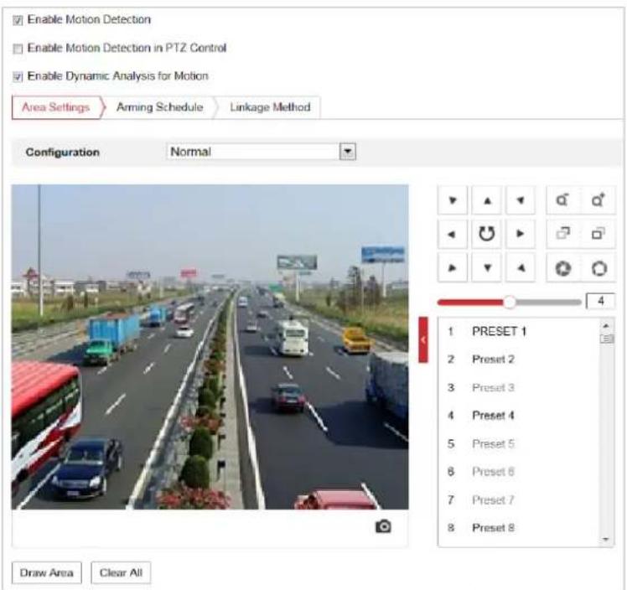The image size is (627, 590).
Task: Open the iris with the hollow aperture icon
Action: pyautogui.click(x=598, y=268)
